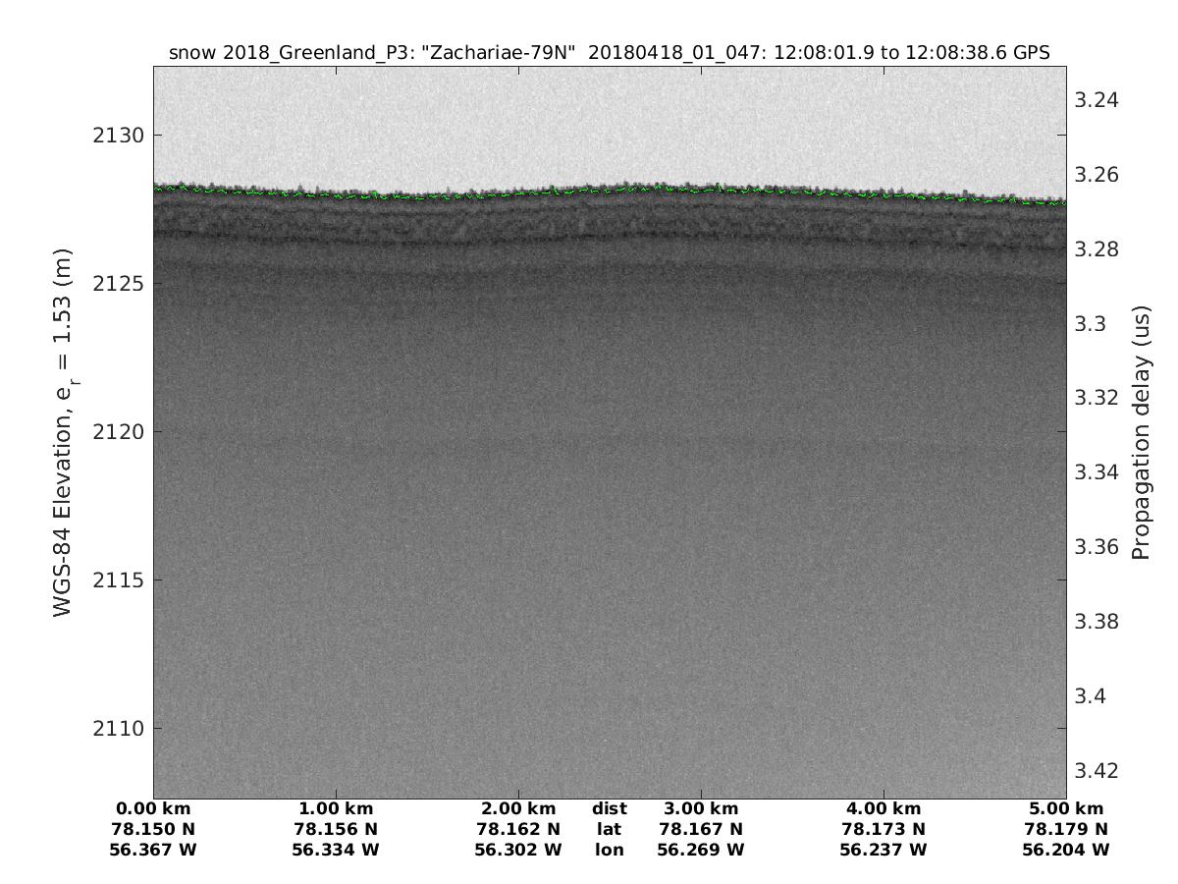The height and width of the screenshot is (884, 1178).
Task: Click the 3.38 propagation delay tick
Action: [1098, 622]
